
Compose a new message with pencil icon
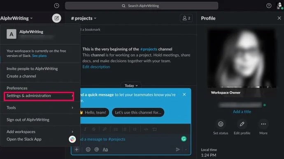tap(56, 18)
